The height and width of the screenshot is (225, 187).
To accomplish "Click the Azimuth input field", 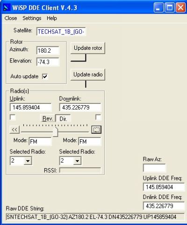I will click(48, 51).
